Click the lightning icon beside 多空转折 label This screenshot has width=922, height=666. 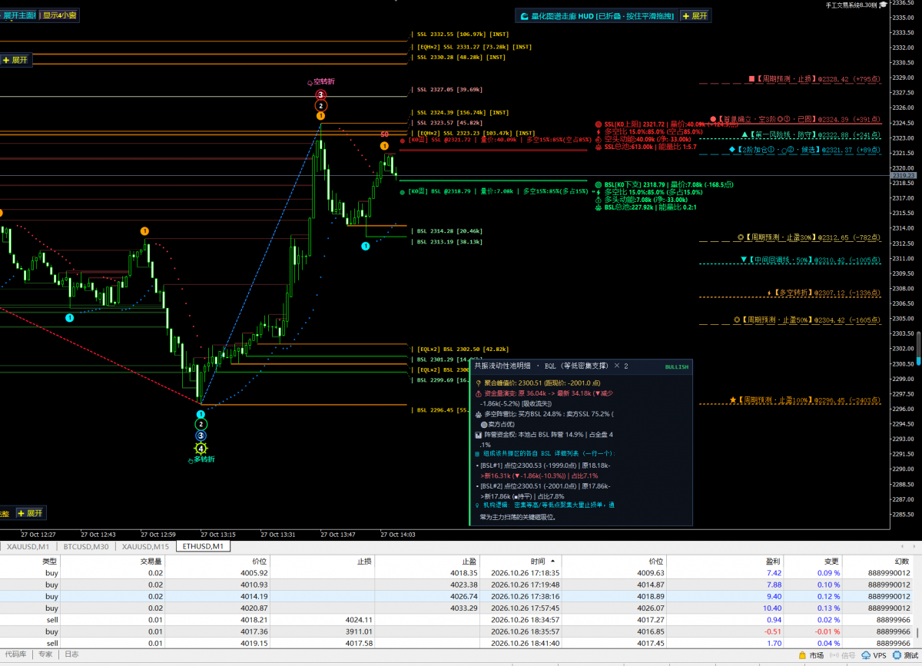pos(768,293)
